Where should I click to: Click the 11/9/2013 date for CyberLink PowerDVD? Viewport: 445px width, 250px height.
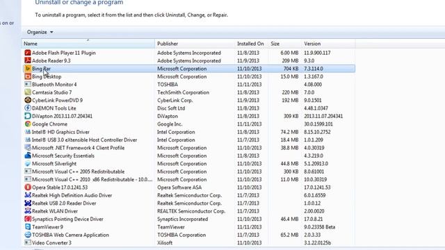click(x=248, y=100)
